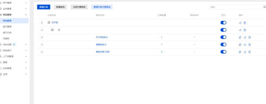Click the drag handle of the 云 subgroup row
This screenshot has height=104, width=266.
(42, 30)
